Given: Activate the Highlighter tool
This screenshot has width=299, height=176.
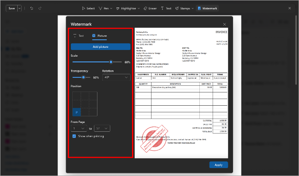Looking at the screenshot, I should point(128,8).
